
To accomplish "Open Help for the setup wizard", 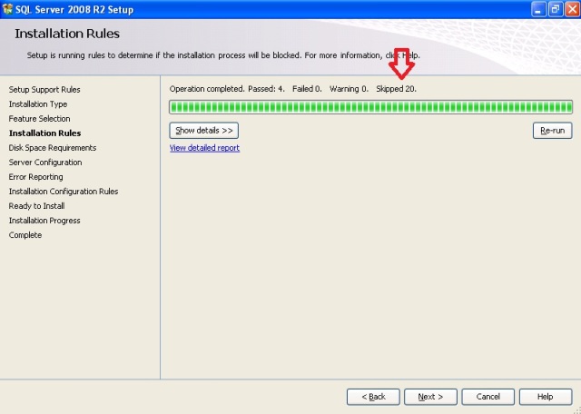I will [545, 397].
